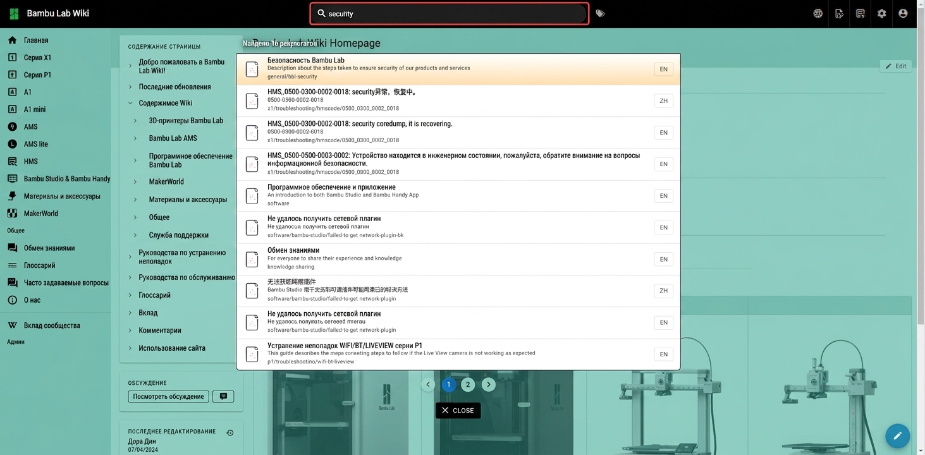This screenshot has width=925, height=455.
Task: Click the previous page arrow in pagination
Action: pyautogui.click(x=428, y=384)
